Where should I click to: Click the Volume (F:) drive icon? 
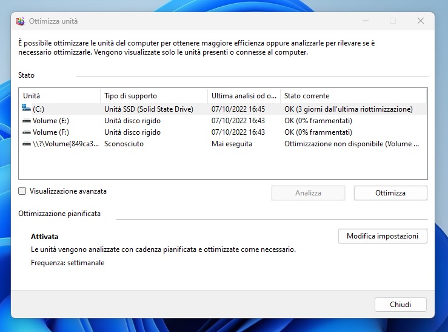coord(27,132)
